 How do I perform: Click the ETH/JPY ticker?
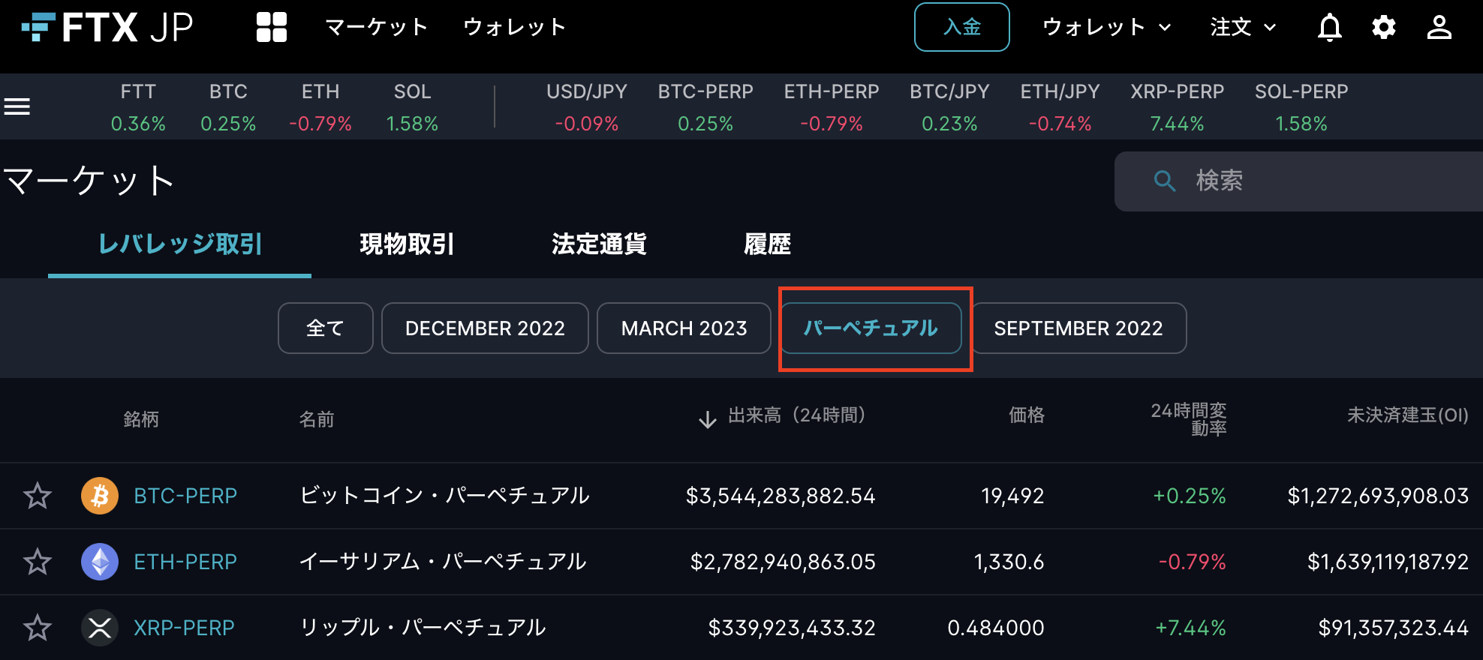[x=1060, y=107]
